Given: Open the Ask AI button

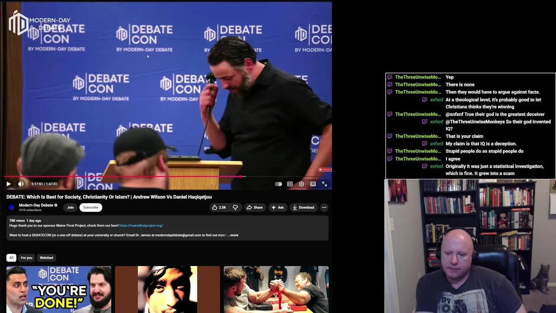Looking at the screenshot, I should click(278, 207).
